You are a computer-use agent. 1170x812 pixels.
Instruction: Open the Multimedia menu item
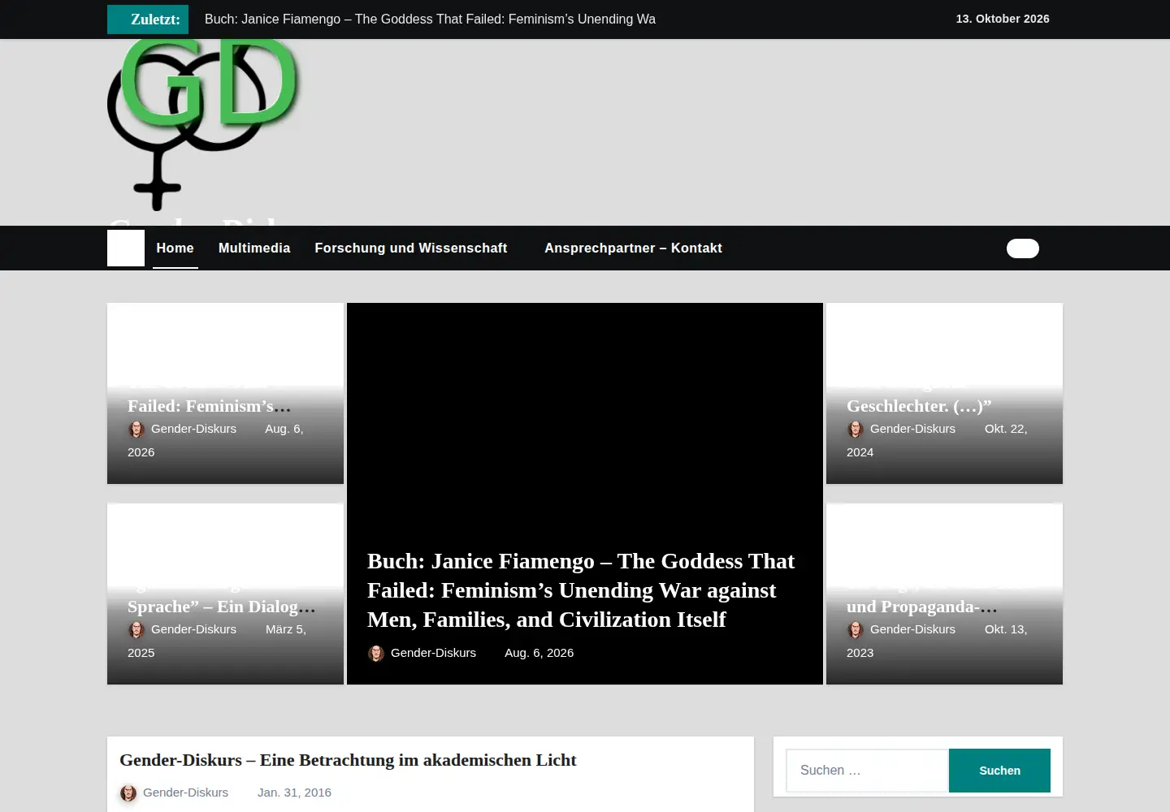tap(254, 248)
